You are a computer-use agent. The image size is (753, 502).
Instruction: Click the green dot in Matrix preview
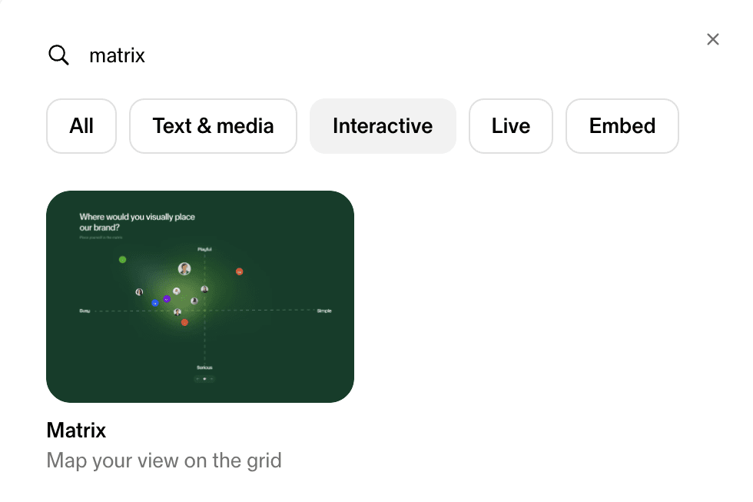point(122,260)
